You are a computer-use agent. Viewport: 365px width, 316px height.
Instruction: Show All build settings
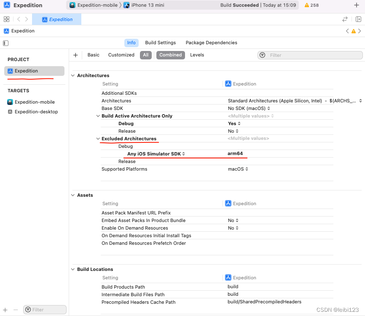[146, 55]
